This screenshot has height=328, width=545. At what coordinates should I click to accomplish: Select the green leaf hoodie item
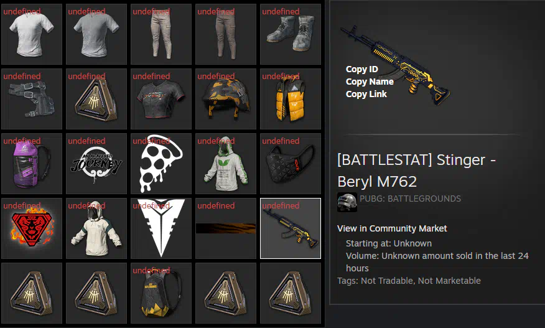point(226,164)
